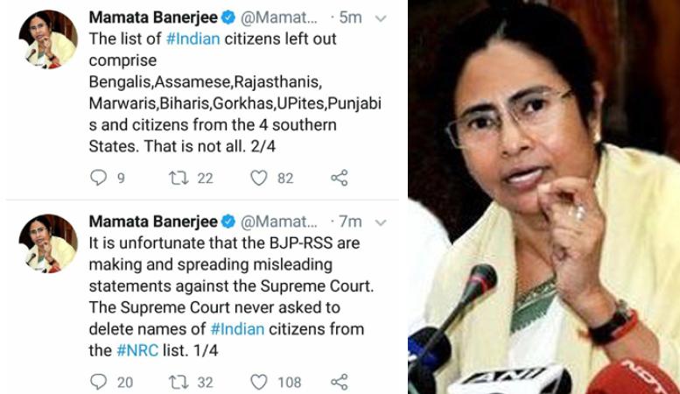Click the @Mamat... handle on the 5m tweet

(x=279, y=18)
